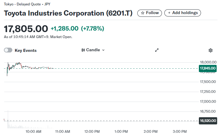219x137 pixels.
Task: Select the dark 16,520.00 previous close tag
Action: point(208,121)
